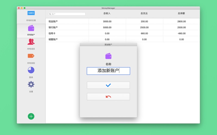The height and width of the screenshot is (135, 217).
Task: Click the 所有成员 sidebar label
Action: (31, 49)
